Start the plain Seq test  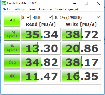[x=12, y=62]
